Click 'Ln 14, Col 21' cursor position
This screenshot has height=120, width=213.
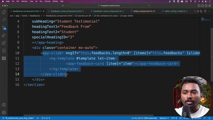(144, 118)
